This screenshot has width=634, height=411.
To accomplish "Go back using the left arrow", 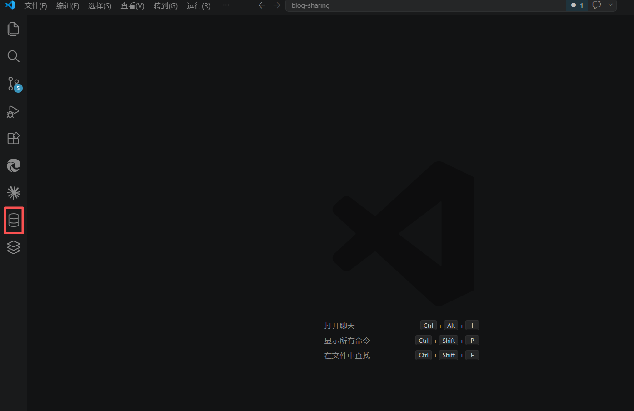I will (x=262, y=5).
